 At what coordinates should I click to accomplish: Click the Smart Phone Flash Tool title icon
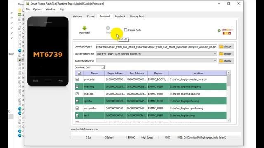pos(28,4)
